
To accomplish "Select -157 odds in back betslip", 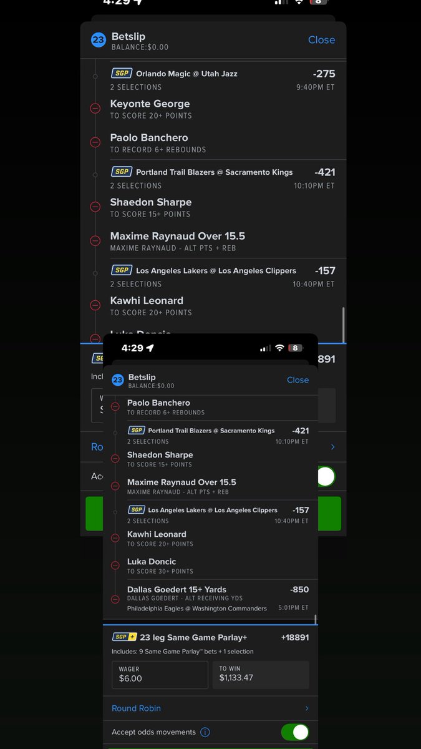I will pos(325,271).
